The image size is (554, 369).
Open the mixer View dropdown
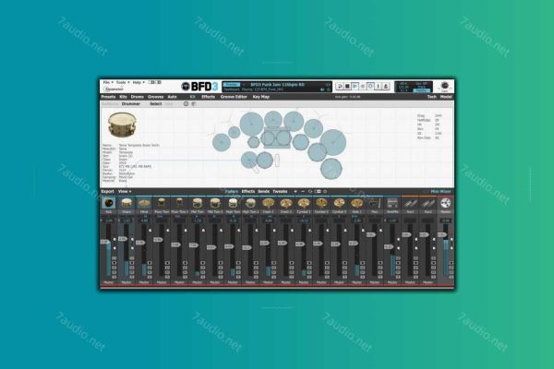pos(125,191)
